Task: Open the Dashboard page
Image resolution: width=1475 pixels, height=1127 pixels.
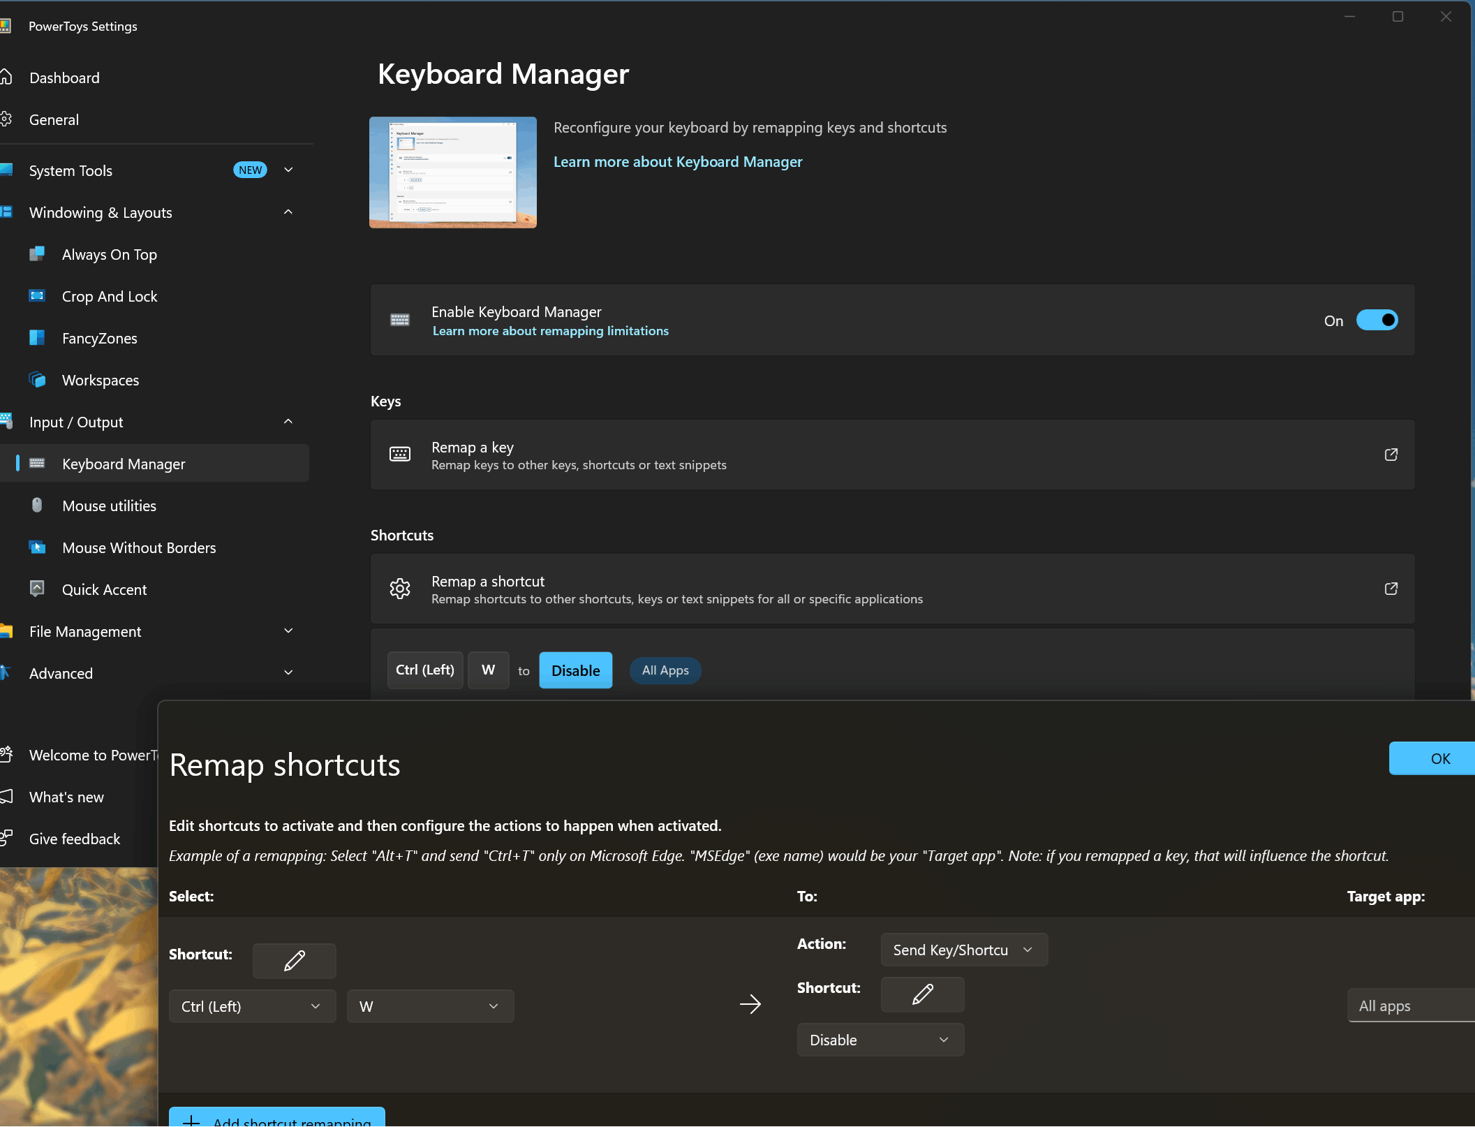Action: tap(64, 78)
